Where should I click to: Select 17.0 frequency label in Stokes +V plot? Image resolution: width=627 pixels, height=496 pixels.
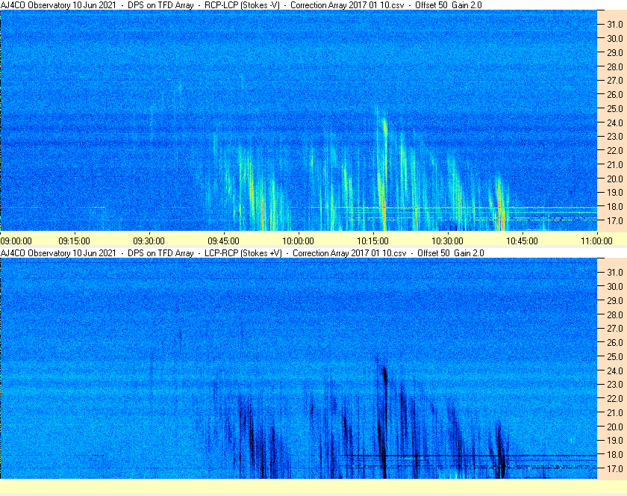pos(615,468)
